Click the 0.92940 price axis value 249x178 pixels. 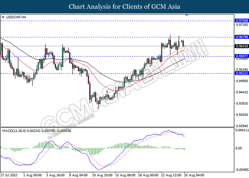click(242, 126)
